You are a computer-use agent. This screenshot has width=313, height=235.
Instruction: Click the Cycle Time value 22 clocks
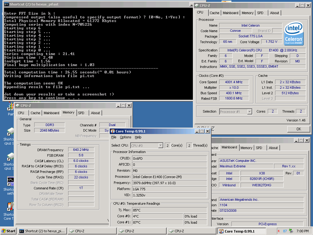coord(81,177)
